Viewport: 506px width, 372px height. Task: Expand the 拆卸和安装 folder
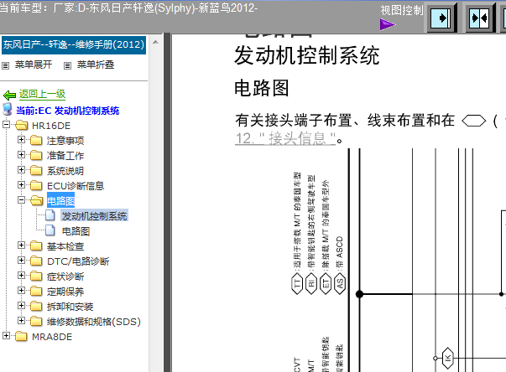(x=21, y=306)
